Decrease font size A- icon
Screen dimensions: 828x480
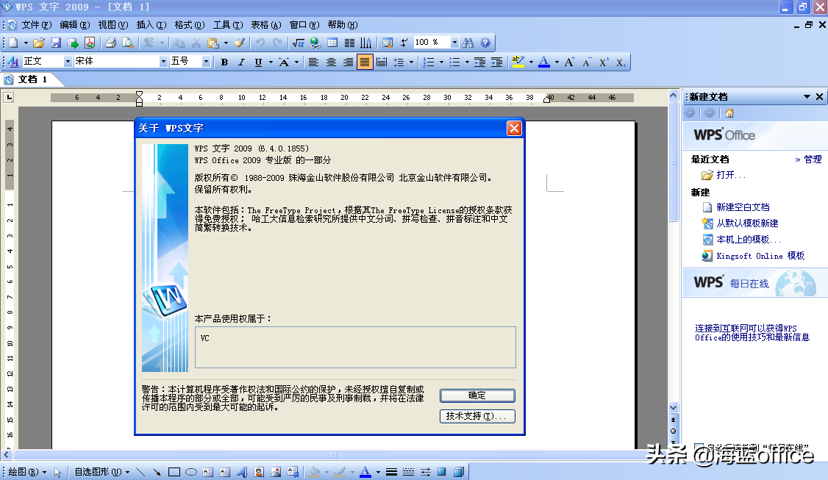point(587,62)
